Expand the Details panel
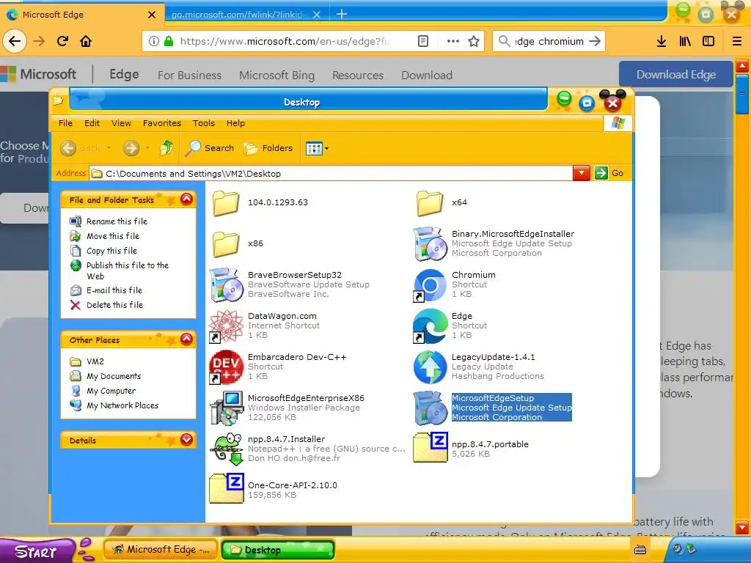 (x=186, y=440)
